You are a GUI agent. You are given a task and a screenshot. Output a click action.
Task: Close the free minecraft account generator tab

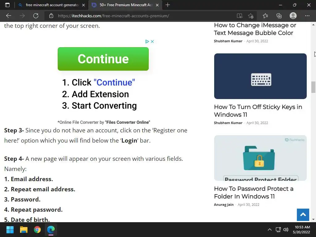click(83, 5)
